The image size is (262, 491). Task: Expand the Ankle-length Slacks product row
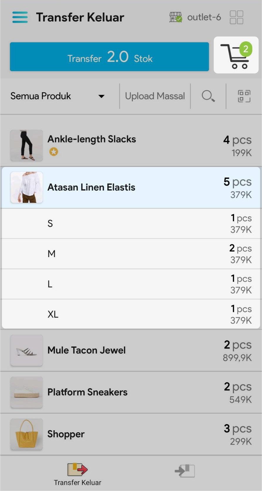[131, 145]
